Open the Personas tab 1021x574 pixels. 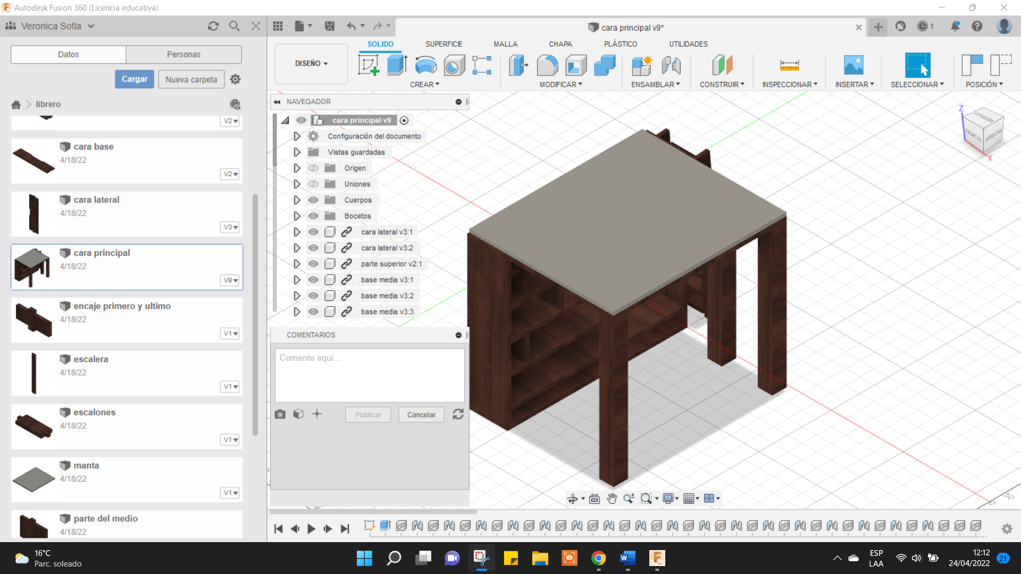tap(183, 54)
